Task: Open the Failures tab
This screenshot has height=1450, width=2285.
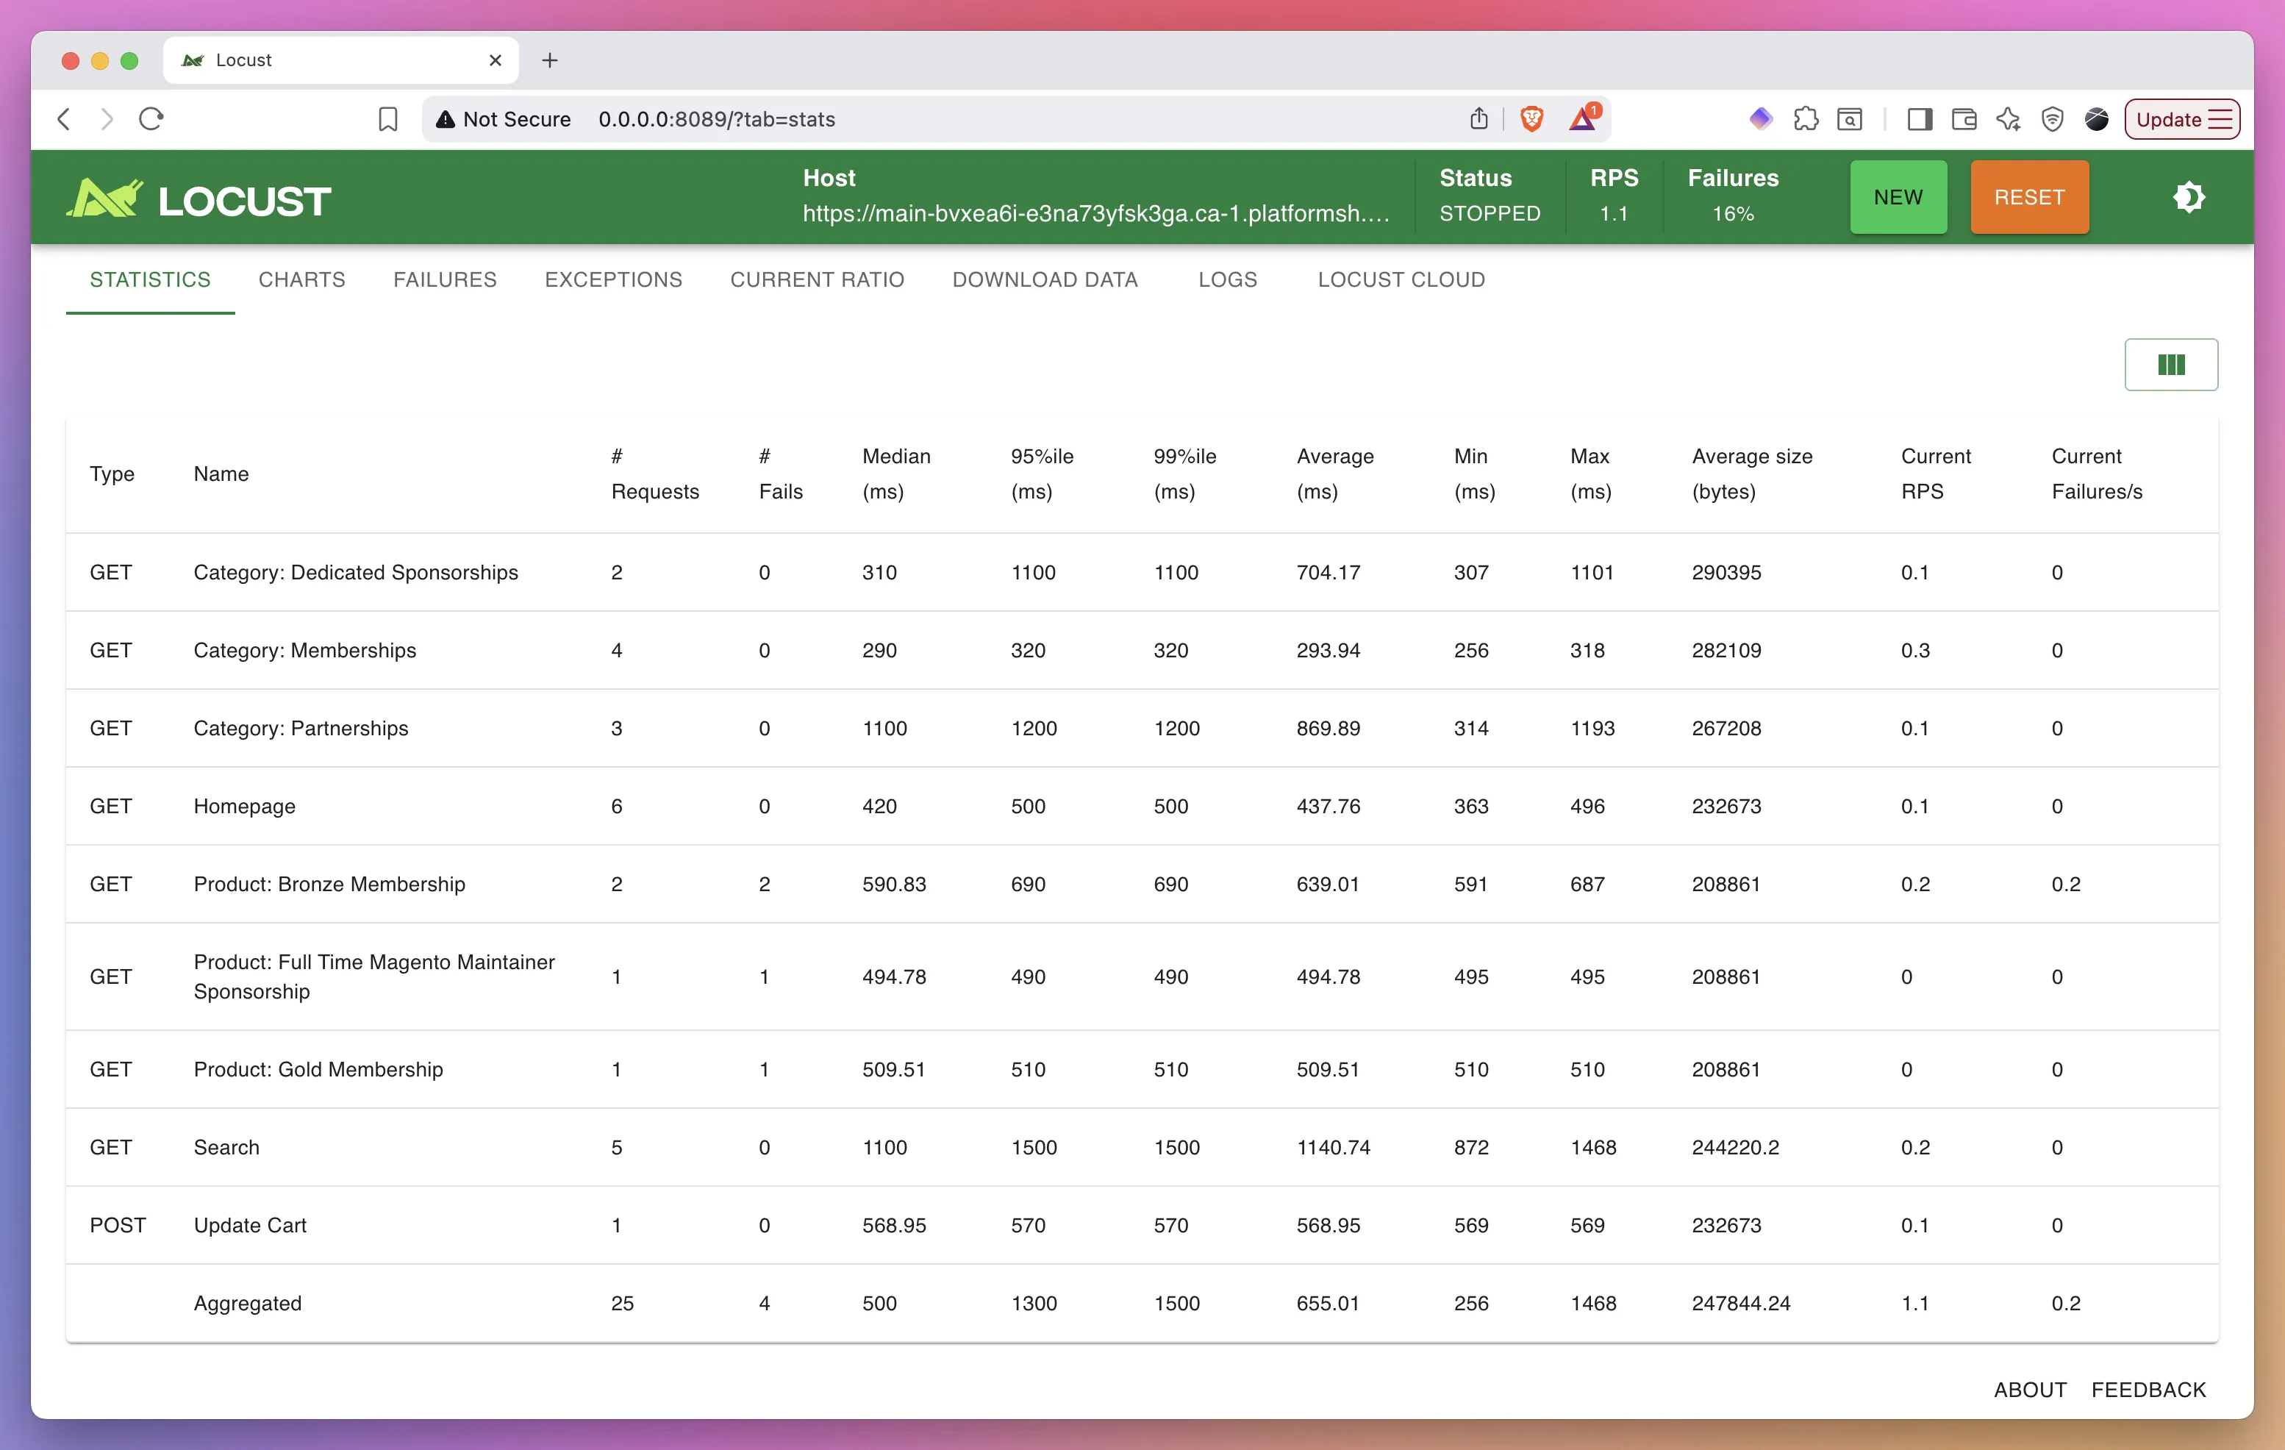Action: point(444,280)
